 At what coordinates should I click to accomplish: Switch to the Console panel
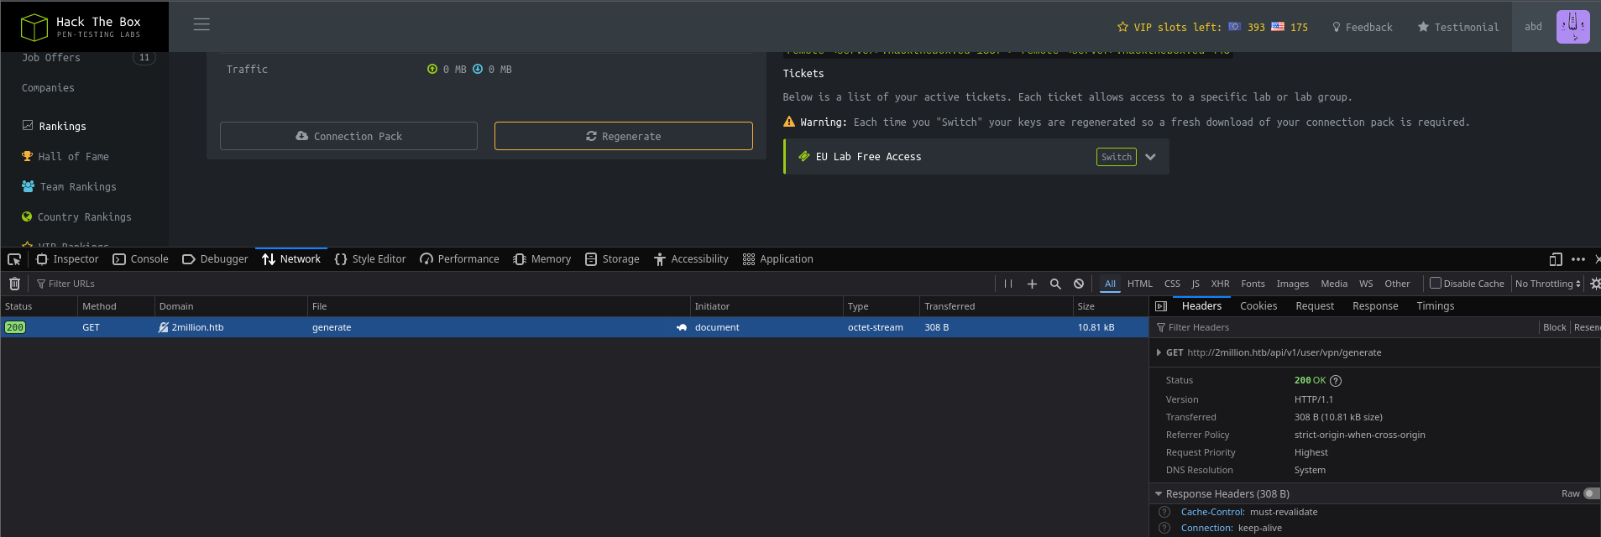pyautogui.click(x=140, y=259)
